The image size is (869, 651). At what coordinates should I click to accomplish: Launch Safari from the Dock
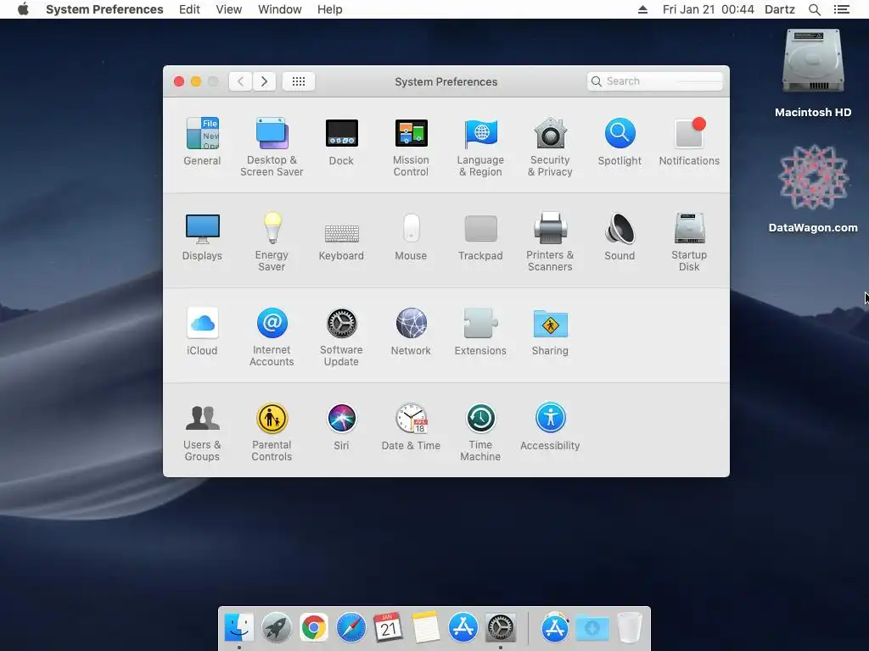click(350, 628)
